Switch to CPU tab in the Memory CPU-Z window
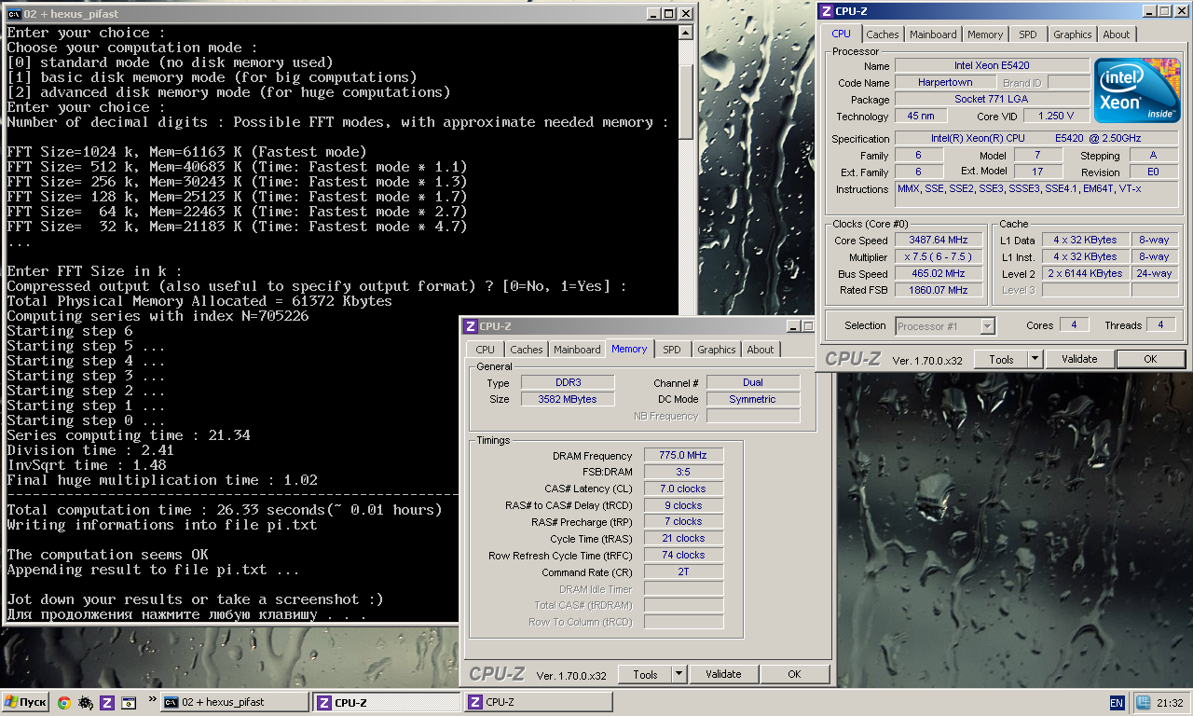 click(486, 350)
